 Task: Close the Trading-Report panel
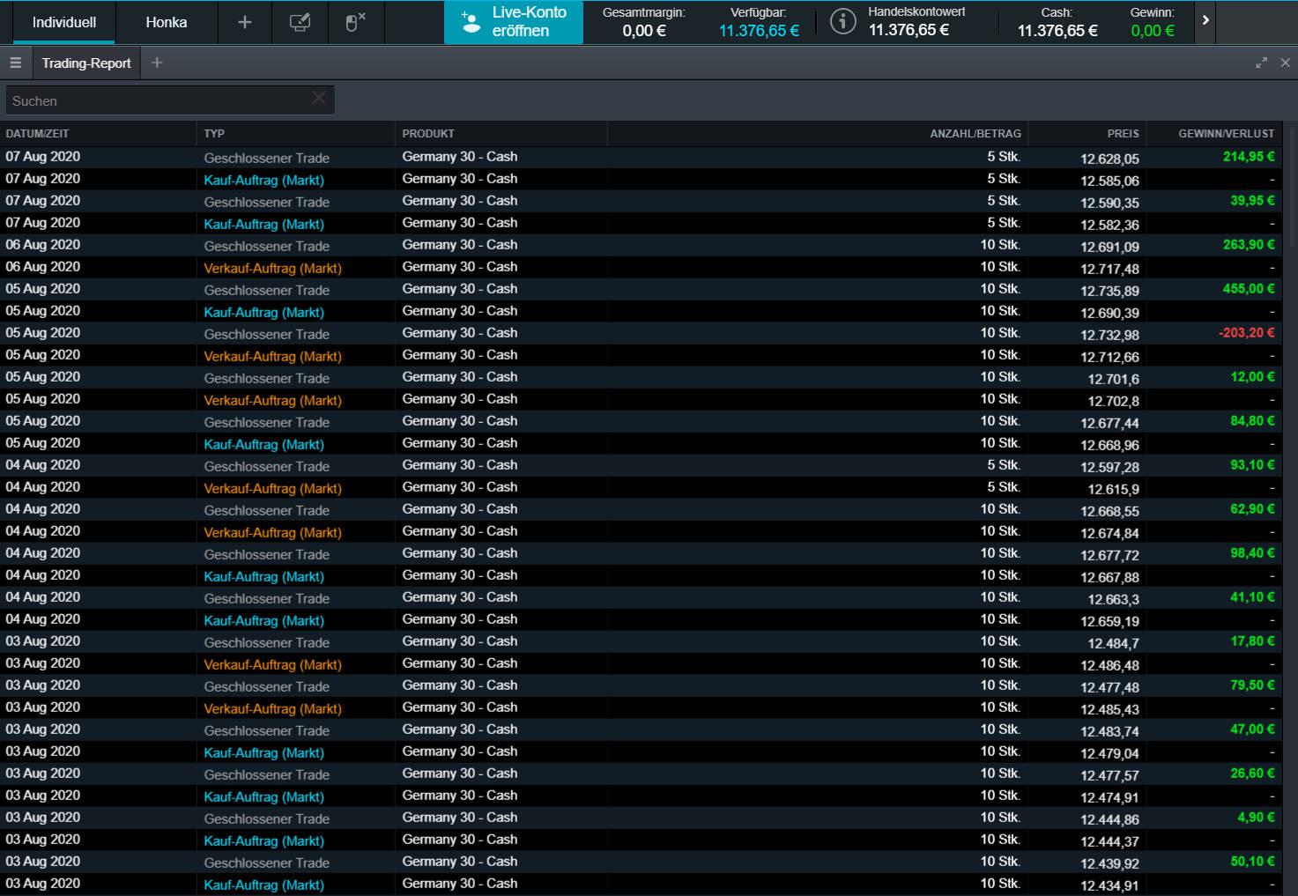tap(1285, 63)
